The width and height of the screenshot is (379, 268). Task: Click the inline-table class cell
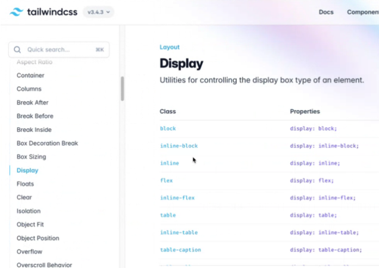(x=179, y=232)
